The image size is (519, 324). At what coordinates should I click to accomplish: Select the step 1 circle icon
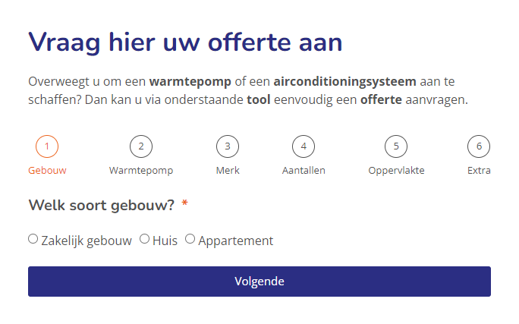(47, 146)
